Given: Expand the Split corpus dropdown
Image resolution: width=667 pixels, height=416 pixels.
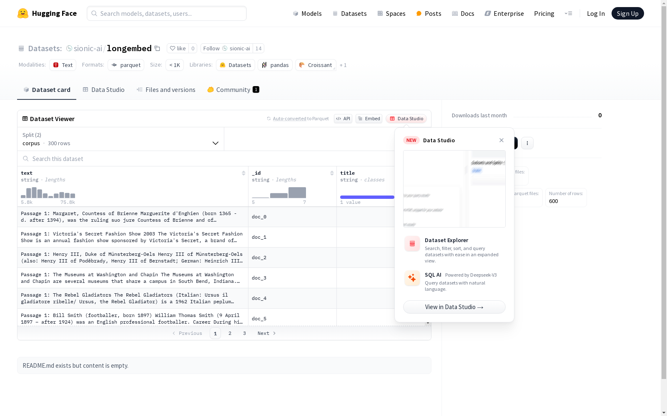Looking at the screenshot, I should coord(121,139).
